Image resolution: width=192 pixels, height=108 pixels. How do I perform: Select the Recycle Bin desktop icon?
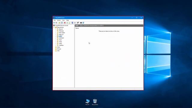[95, 102]
